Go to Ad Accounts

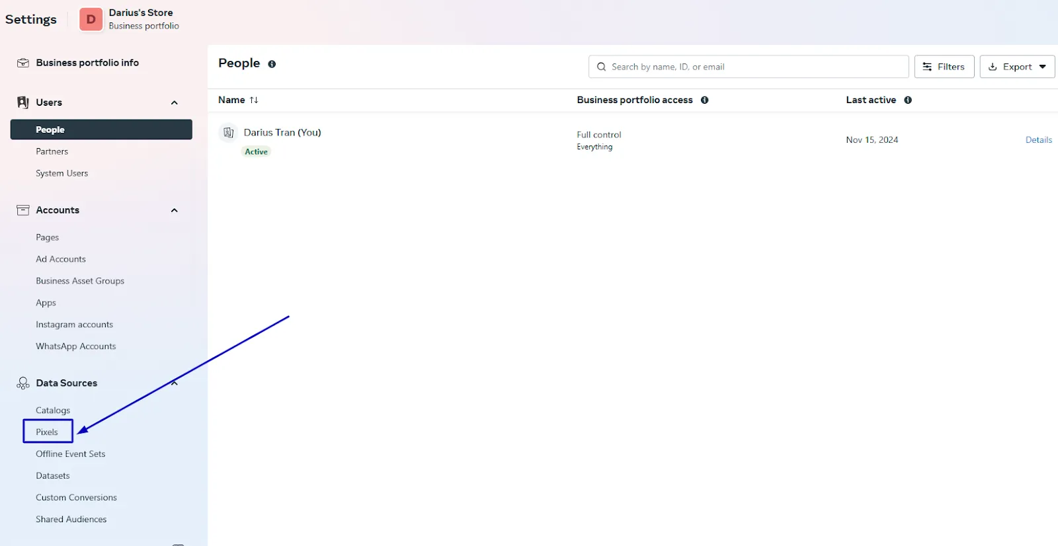click(x=61, y=259)
